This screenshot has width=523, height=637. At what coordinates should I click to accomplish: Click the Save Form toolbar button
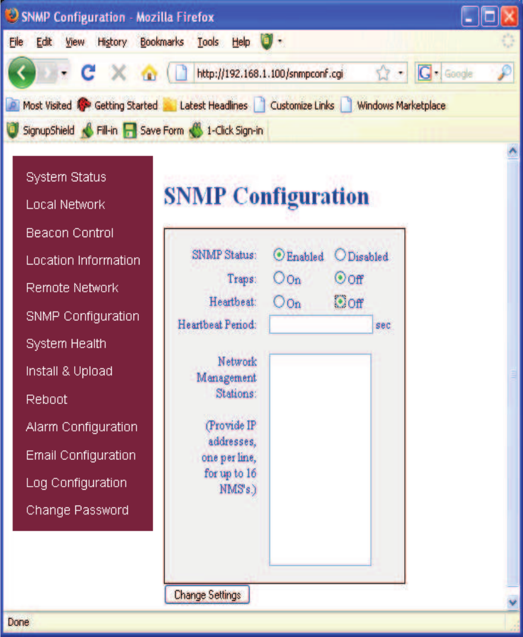pos(153,130)
